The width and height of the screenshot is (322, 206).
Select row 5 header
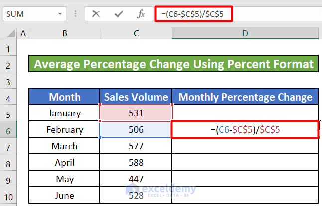pos(9,113)
